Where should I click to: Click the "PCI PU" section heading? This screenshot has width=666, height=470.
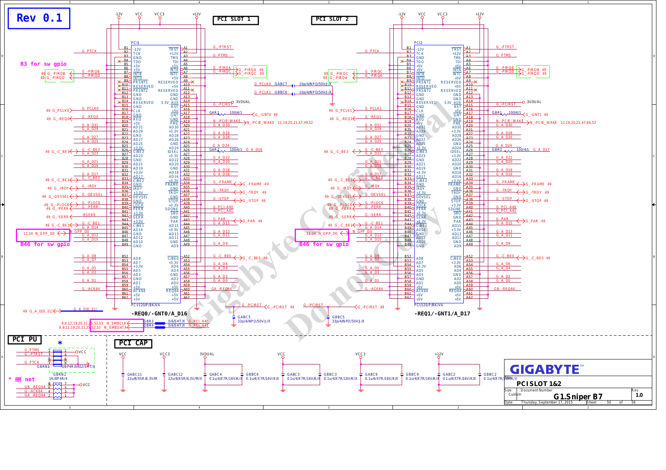[25, 340]
